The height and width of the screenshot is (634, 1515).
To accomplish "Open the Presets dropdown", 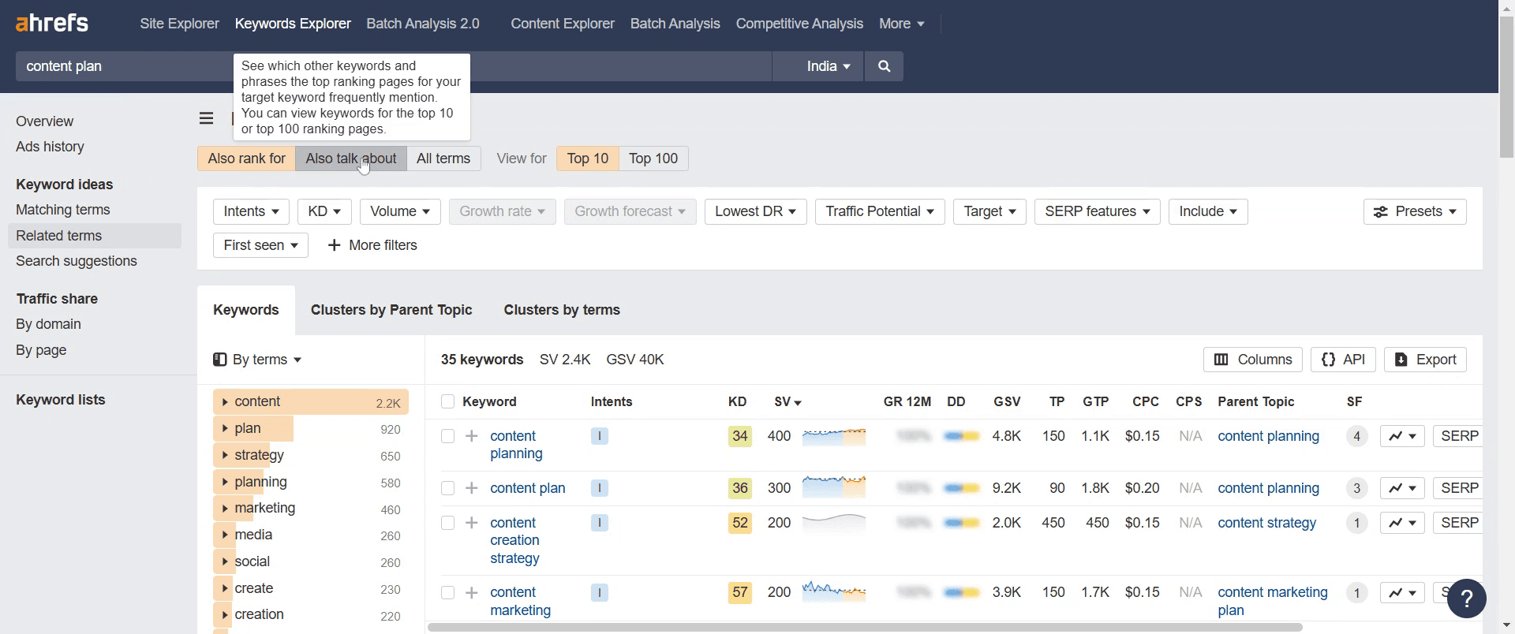I will pyautogui.click(x=1415, y=211).
